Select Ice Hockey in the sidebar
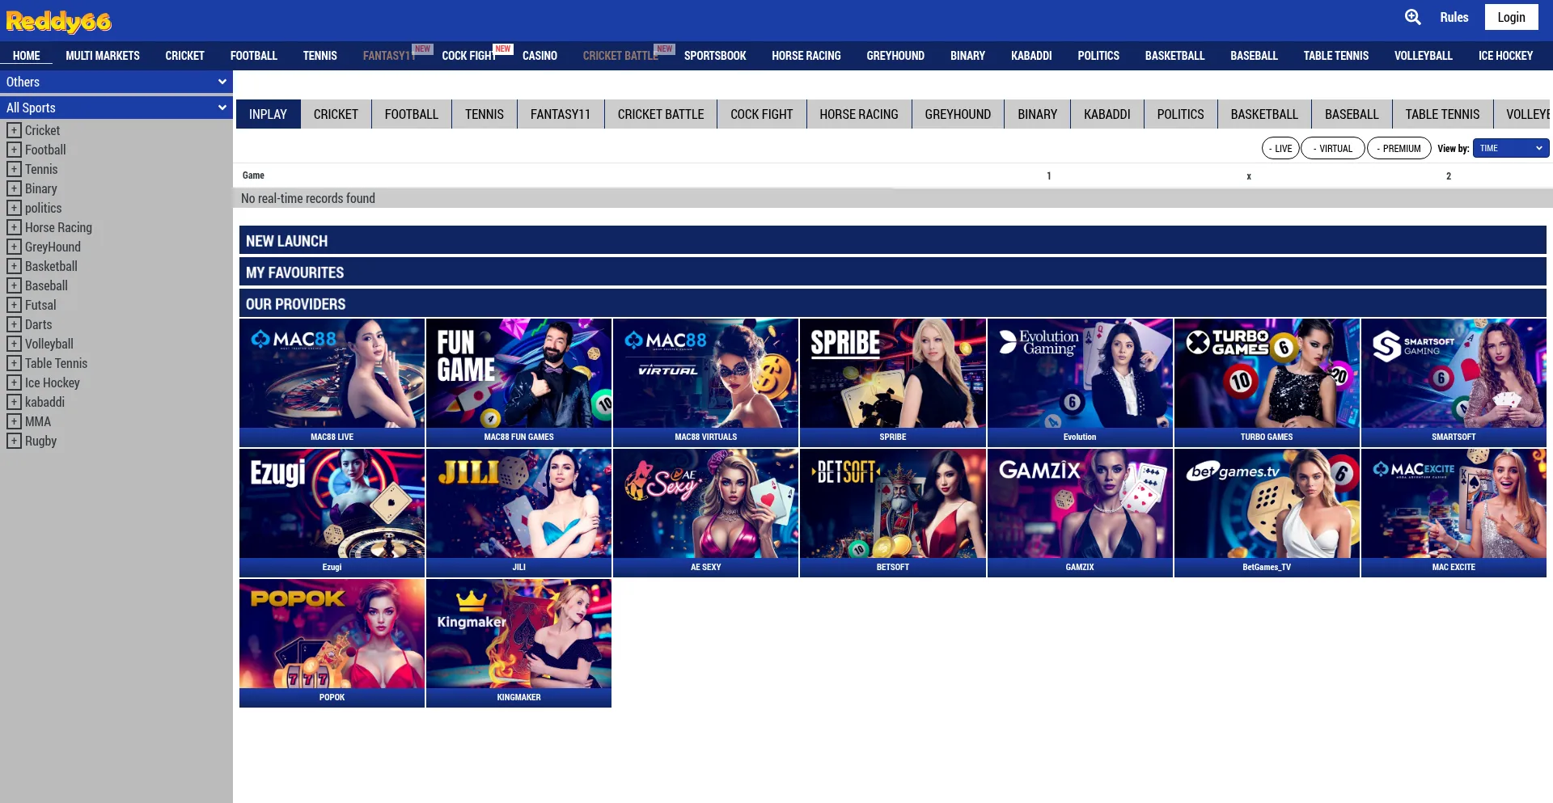 pos(53,382)
